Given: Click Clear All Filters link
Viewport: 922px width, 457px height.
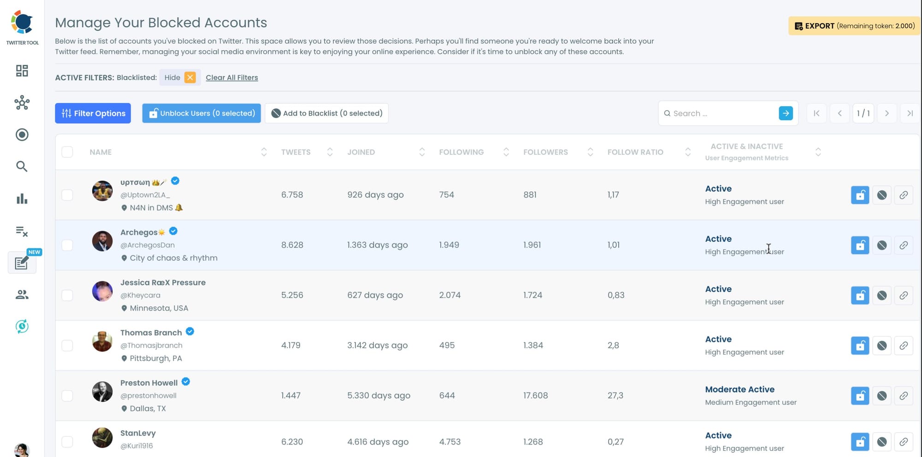Looking at the screenshot, I should tap(232, 77).
